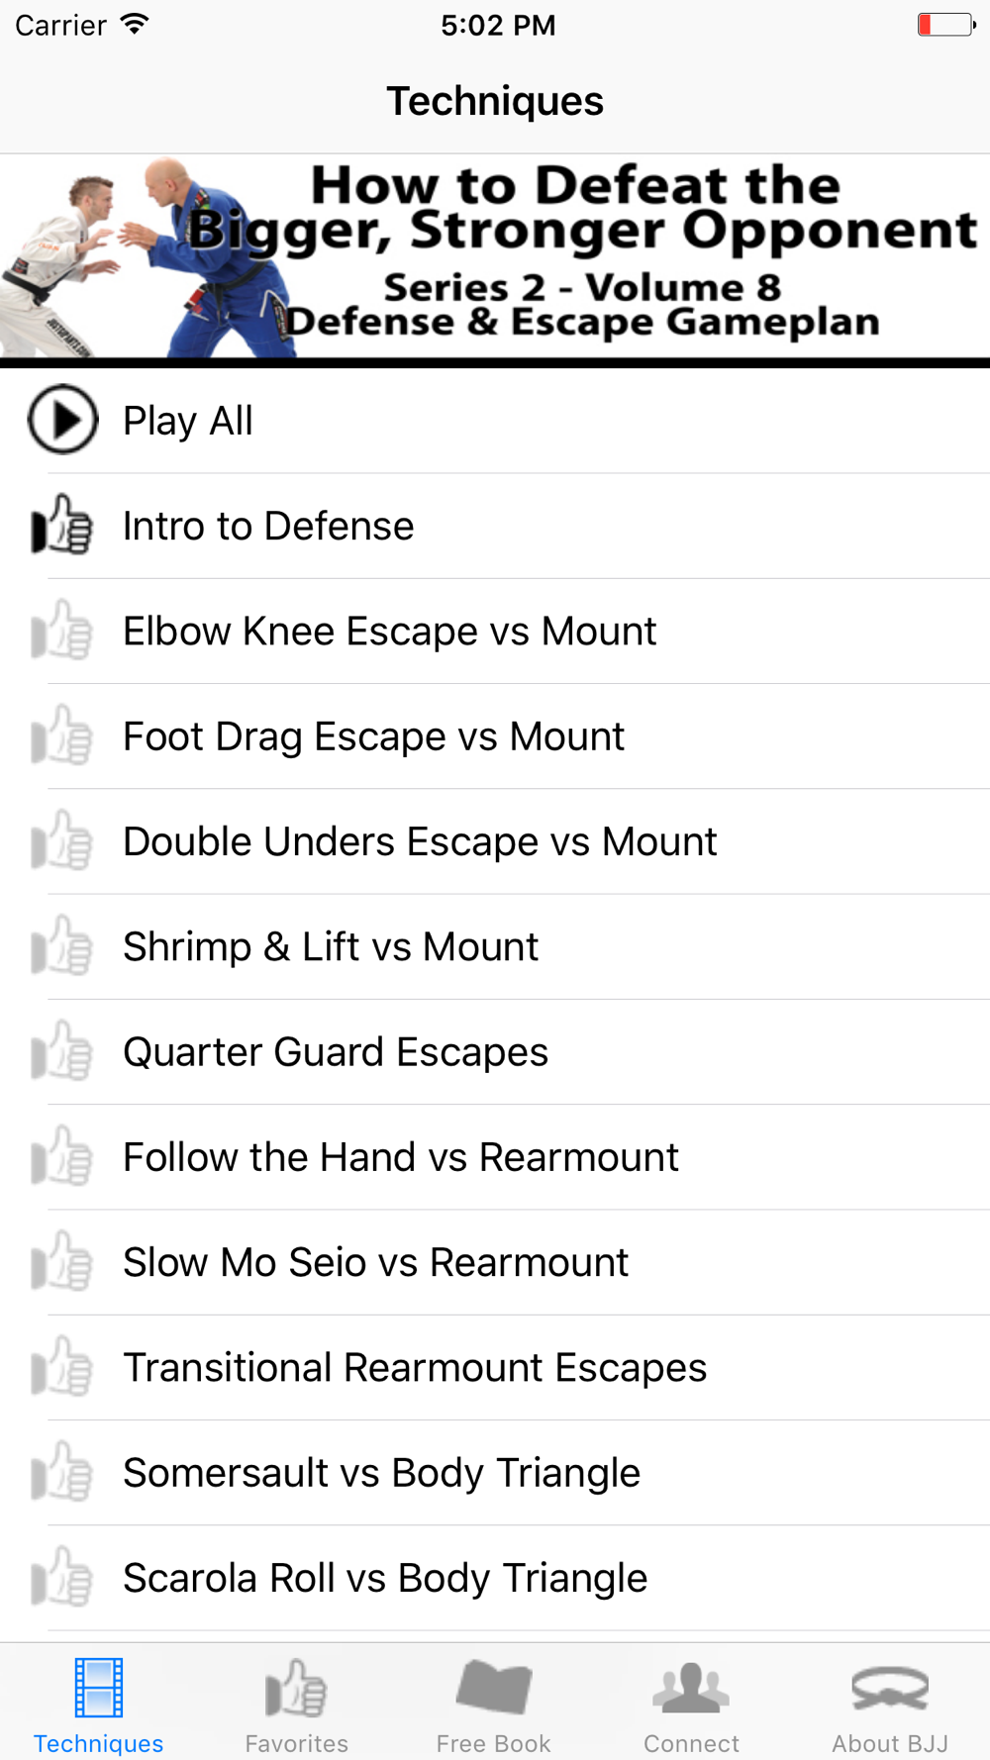Image resolution: width=990 pixels, height=1760 pixels.
Task: Select the Techniques tab film icon
Action: (x=99, y=1688)
